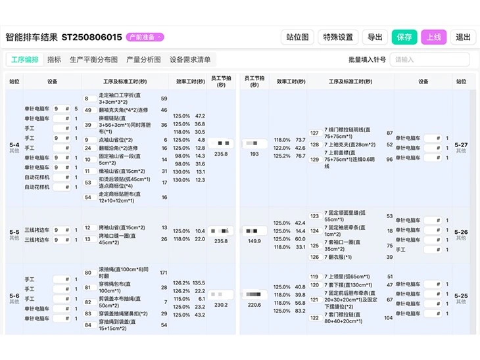Click the vertical scrollbar on the right edge
This screenshot has width=480, height=360.
(473, 211)
